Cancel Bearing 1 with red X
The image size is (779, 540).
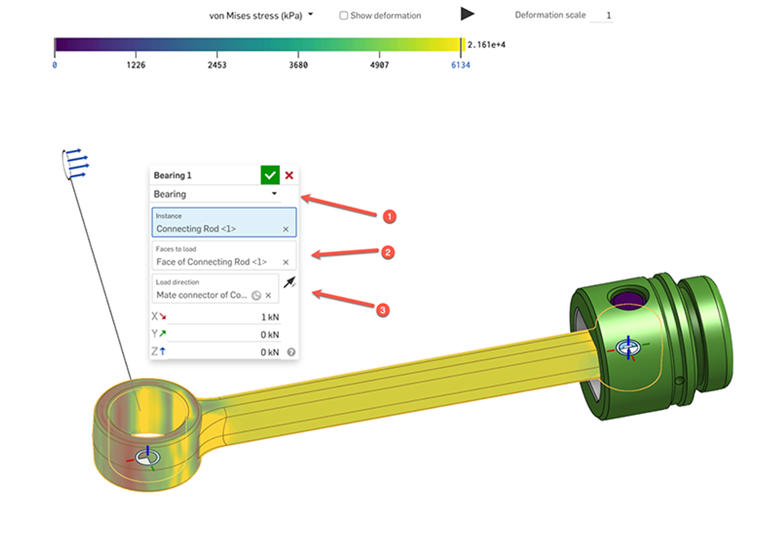[x=289, y=176]
